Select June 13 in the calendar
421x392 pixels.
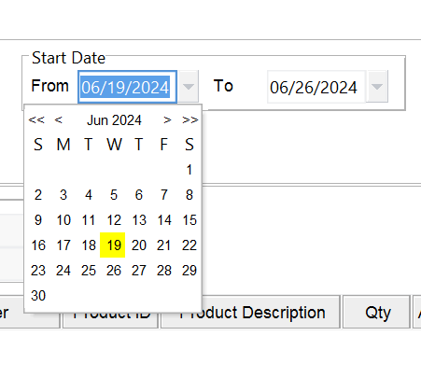(139, 220)
